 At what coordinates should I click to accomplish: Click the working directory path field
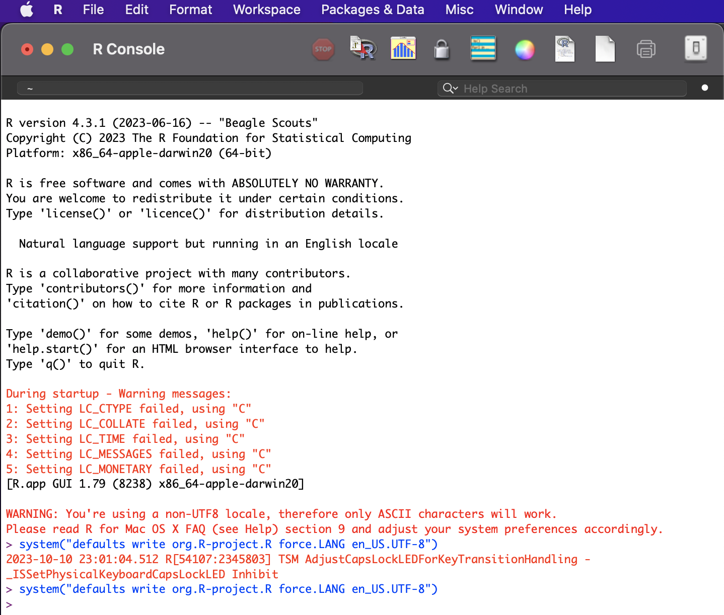tap(190, 89)
